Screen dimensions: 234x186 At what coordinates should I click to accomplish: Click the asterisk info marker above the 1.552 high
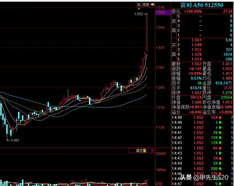click(x=139, y=9)
